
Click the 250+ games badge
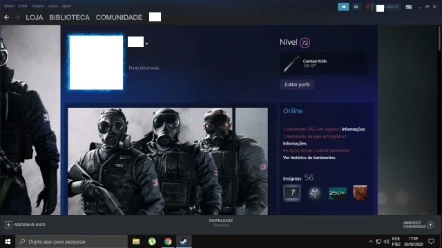338,193
